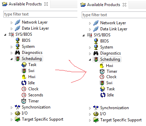The height and width of the screenshot is (126, 146).
Task: Click the SYS/BIOS grid icon in left panel
Action: 11,34
